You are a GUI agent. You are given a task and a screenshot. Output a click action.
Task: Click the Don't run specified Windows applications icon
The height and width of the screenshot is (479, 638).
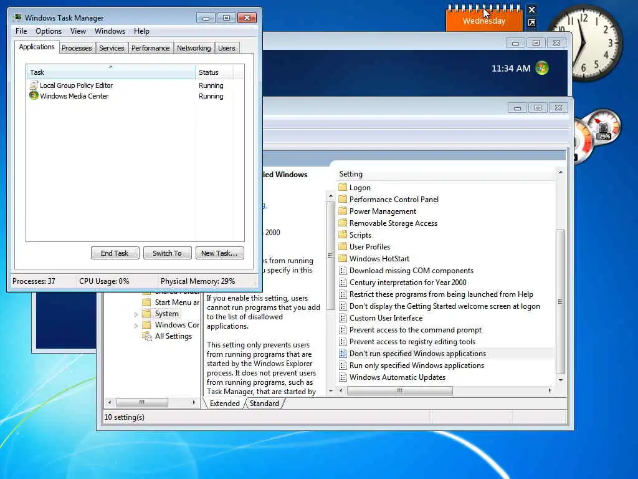click(343, 353)
